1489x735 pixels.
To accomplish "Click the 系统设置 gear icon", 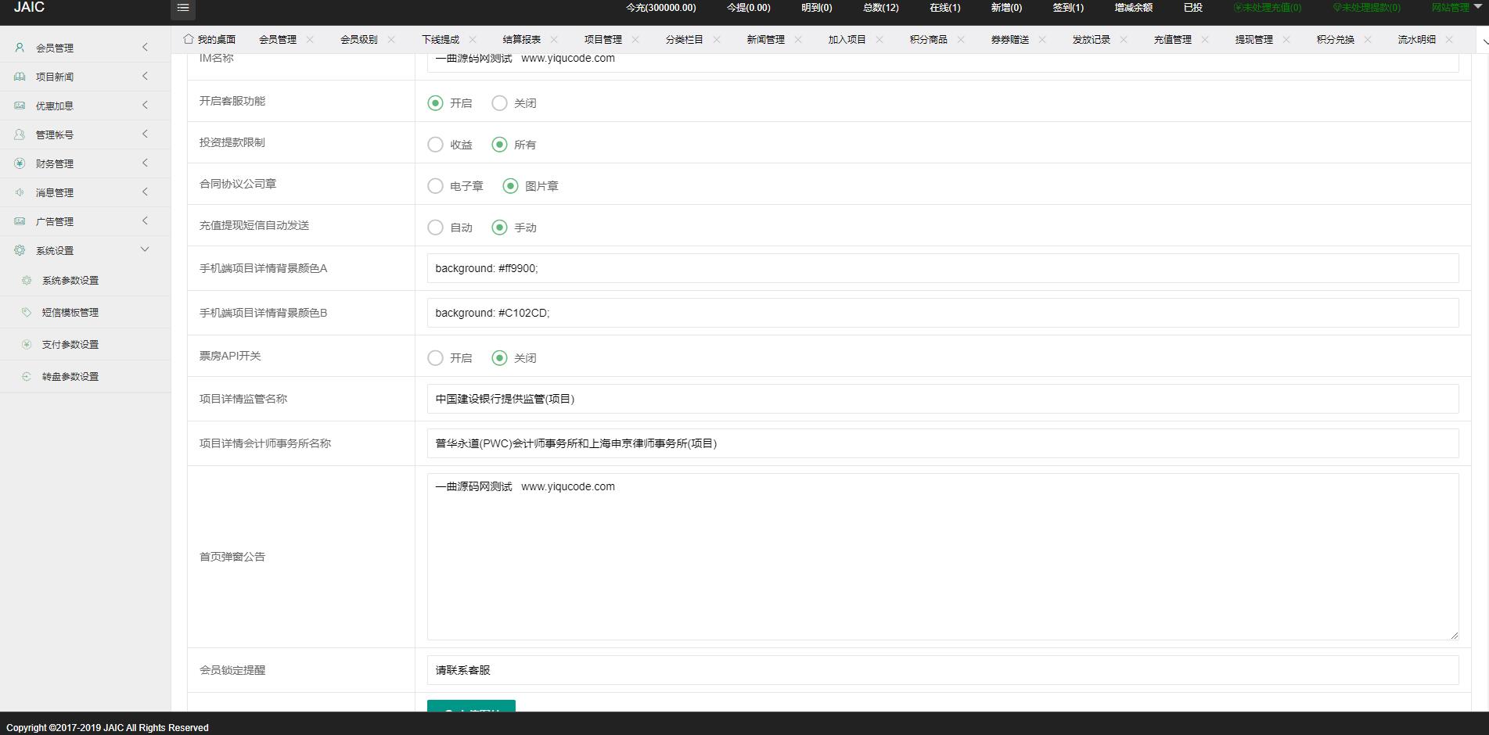I will (x=20, y=250).
